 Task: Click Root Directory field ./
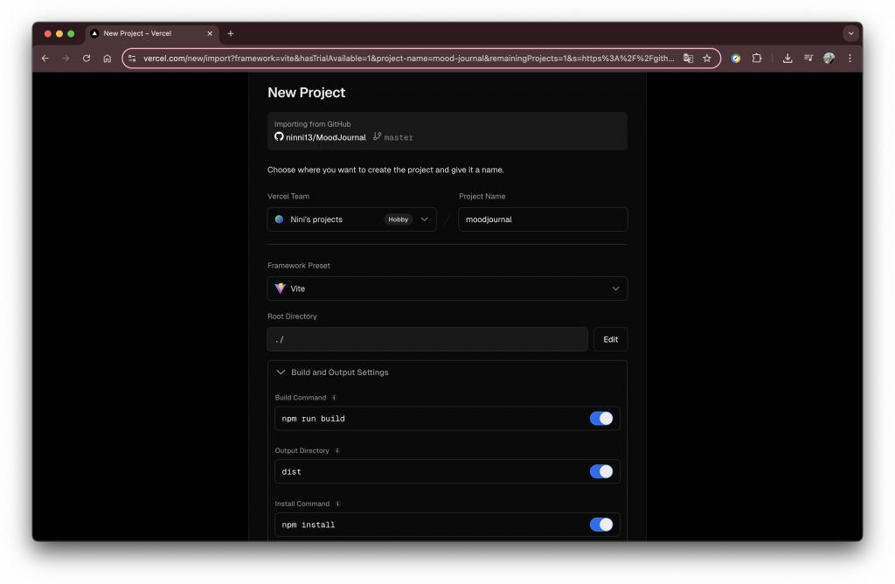click(427, 339)
